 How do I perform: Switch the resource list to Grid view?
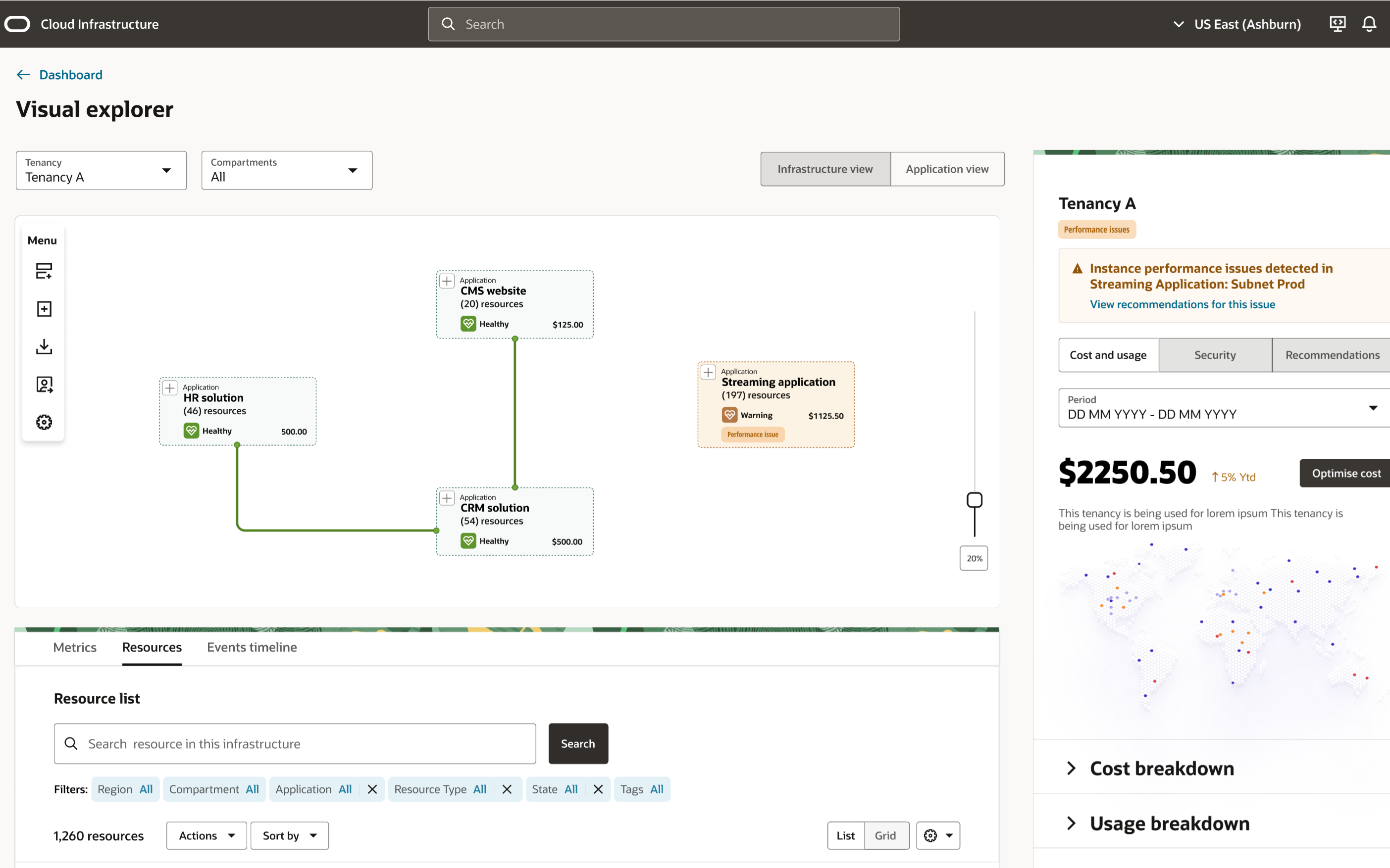(x=886, y=835)
